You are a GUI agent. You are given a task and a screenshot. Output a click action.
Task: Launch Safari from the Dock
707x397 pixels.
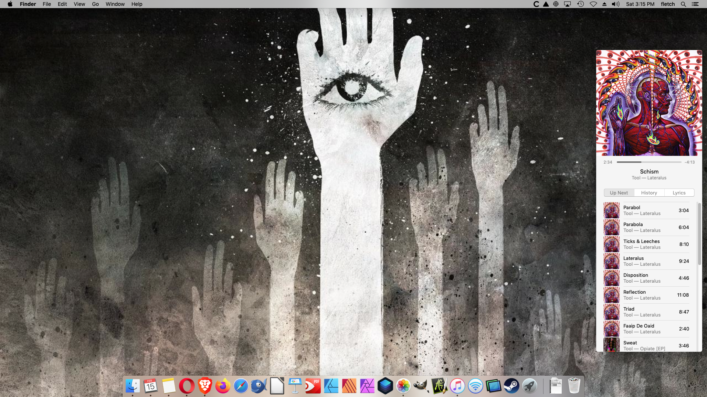coord(241,386)
